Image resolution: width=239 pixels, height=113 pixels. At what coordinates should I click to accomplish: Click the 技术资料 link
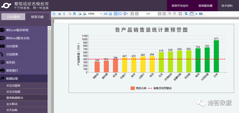point(227,6)
